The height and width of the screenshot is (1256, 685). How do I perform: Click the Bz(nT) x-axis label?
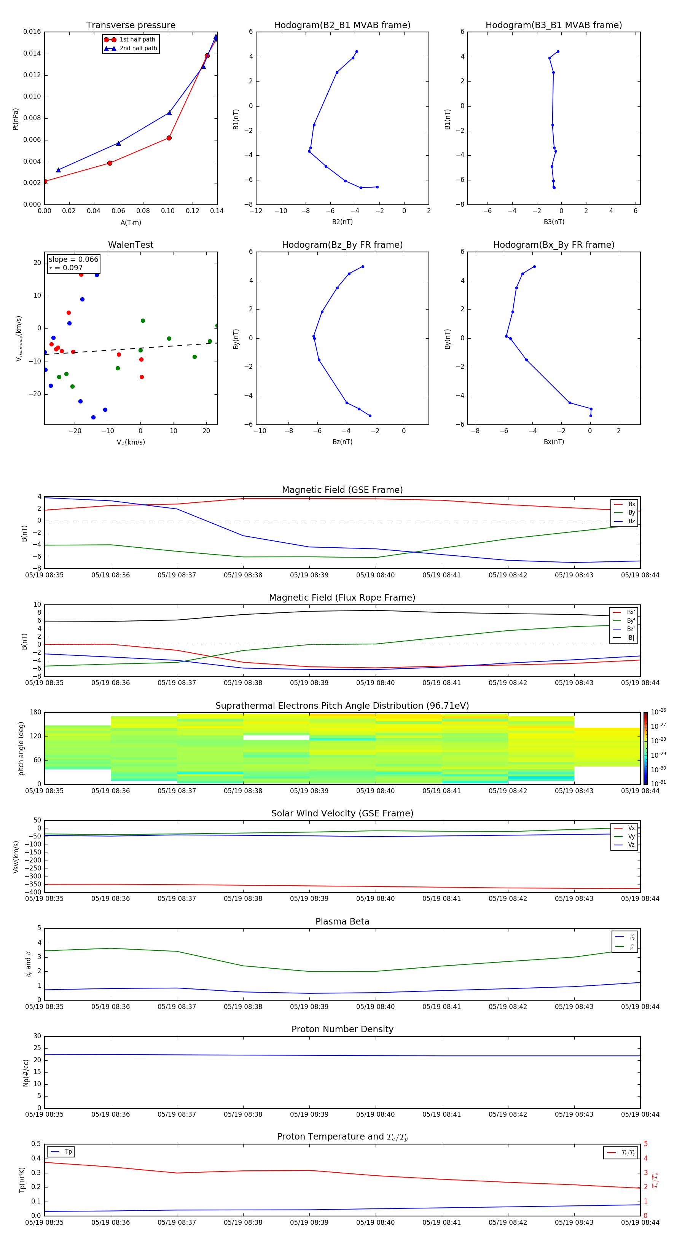coord(342,442)
